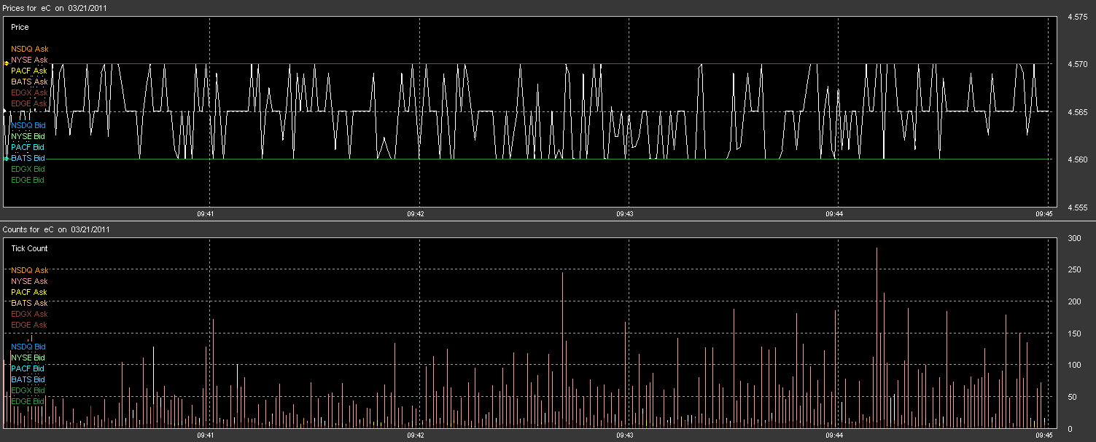Click the 'Counts for eC on 03/21/2011' title
Image resolution: width=1096 pixels, height=442 pixels.
[x=56, y=229]
